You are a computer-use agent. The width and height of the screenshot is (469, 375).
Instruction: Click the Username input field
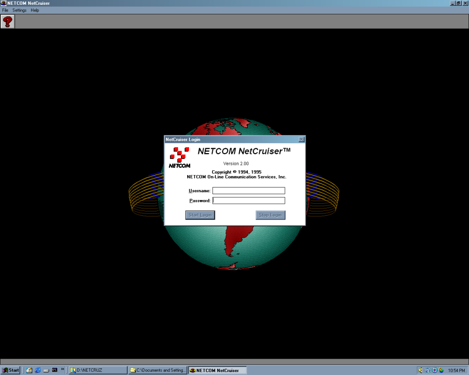(x=248, y=191)
